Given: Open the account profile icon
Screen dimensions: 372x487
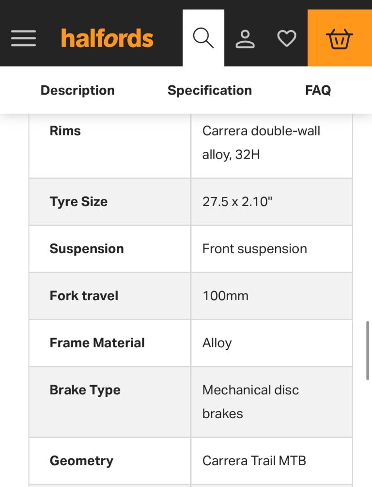Looking at the screenshot, I should [245, 39].
